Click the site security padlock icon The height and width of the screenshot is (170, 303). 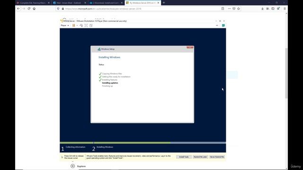[x=63, y=8]
